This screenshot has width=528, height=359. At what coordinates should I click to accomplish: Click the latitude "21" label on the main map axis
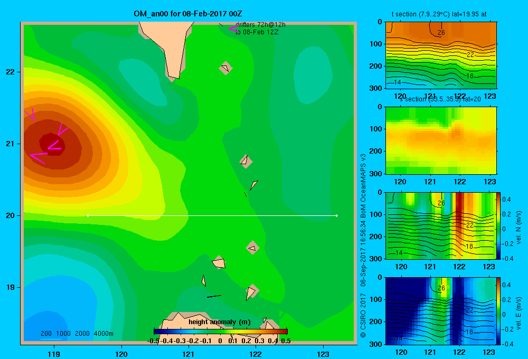point(11,144)
